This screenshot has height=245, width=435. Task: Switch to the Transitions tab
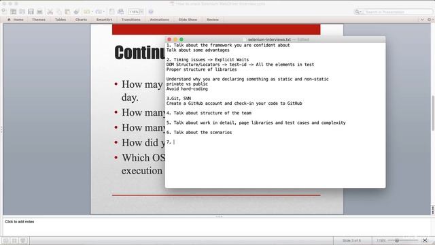[x=131, y=20]
